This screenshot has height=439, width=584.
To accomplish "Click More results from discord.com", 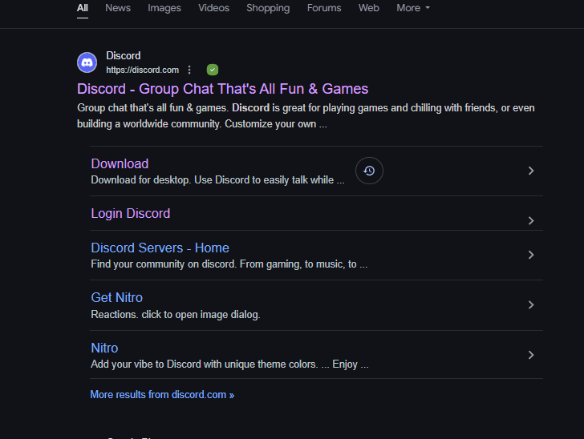I will point(162,394).
